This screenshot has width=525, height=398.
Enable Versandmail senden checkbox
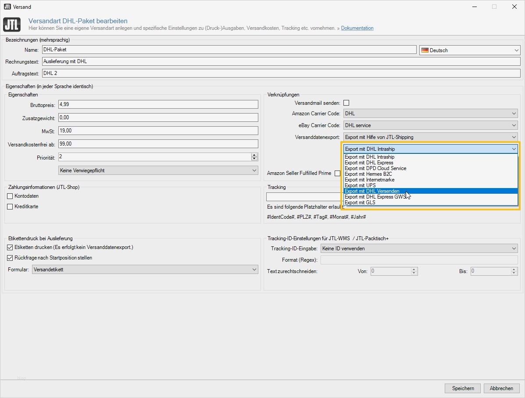click(x=346, y=103)
